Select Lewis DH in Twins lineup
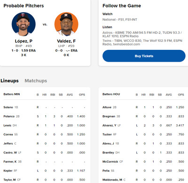The width and height of the screenshot is (188, 183). (8, 125)
